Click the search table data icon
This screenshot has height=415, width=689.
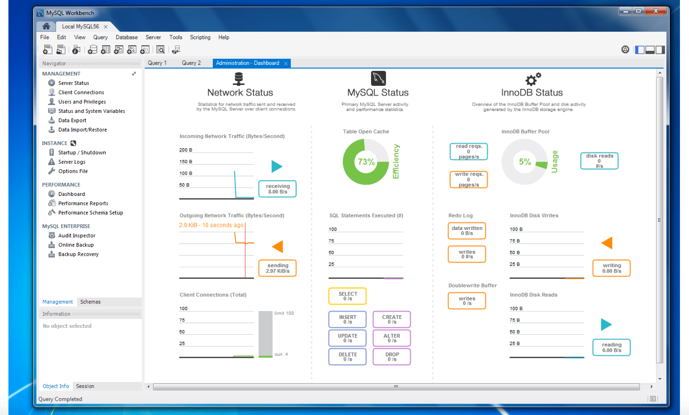click(160, 50)
